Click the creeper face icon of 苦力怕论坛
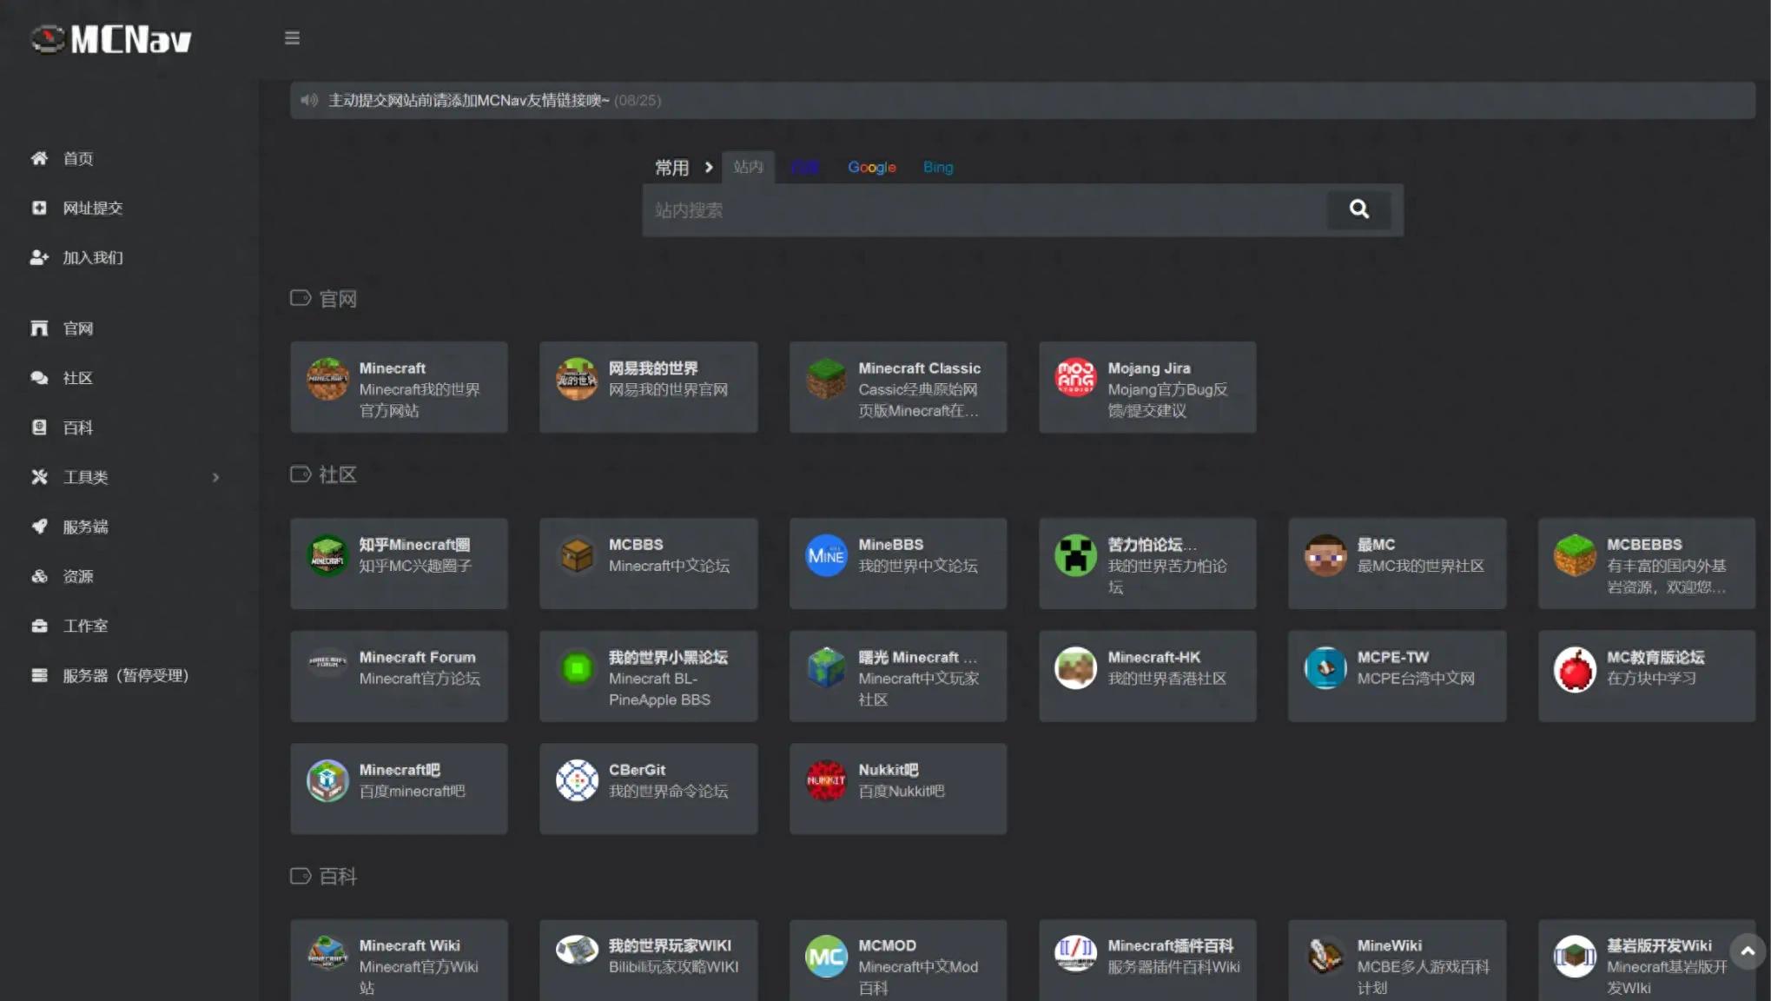The height and width of the screenshot is (1001, 1771). (x=1074, y=554)
